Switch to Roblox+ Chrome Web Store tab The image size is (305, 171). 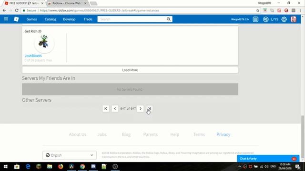[x=66, y=3]
